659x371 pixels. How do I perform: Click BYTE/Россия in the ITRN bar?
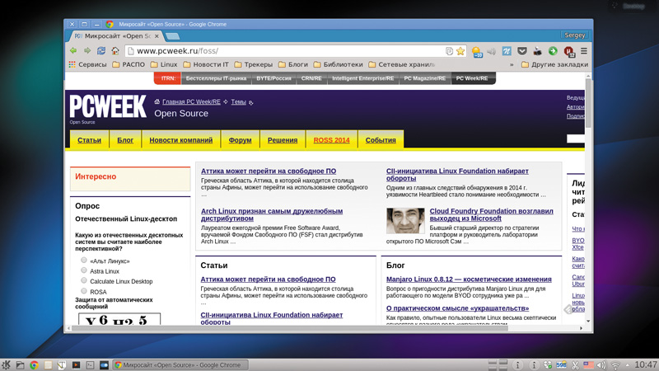[x=273, y=78]
